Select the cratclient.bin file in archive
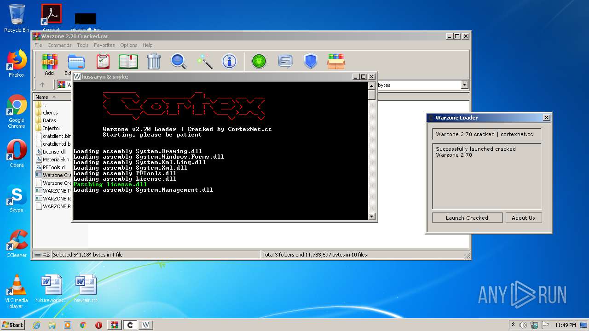Screen dimensions: 589x331 tap(53, 136)
